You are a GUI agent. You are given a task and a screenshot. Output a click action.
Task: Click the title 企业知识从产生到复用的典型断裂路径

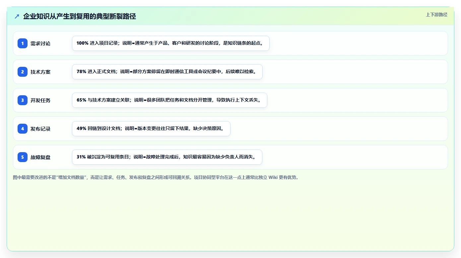pos(80,17)
